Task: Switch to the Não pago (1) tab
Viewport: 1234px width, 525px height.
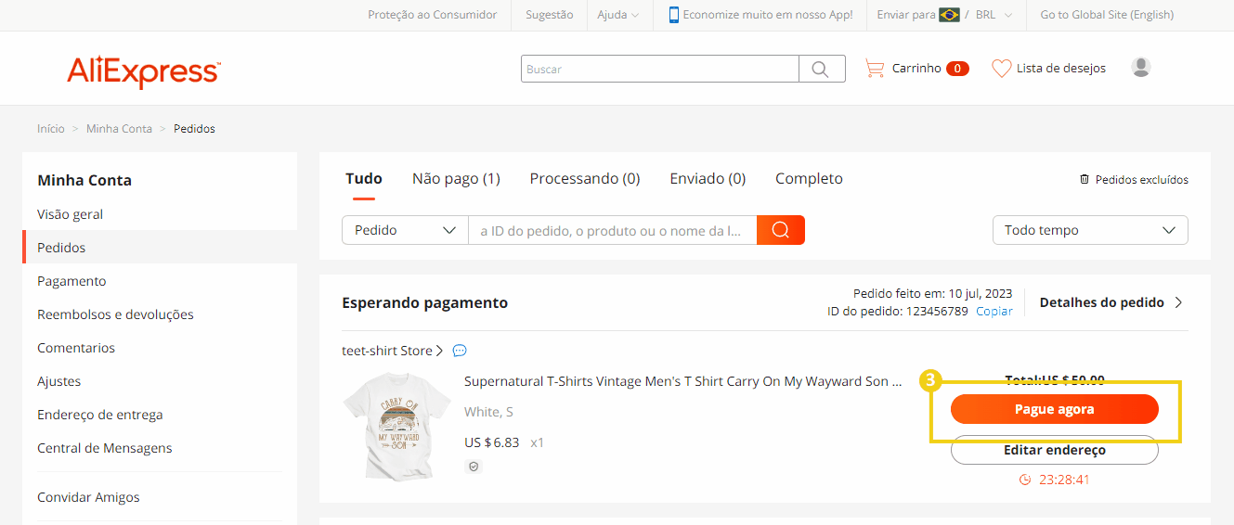Action: 456,178
